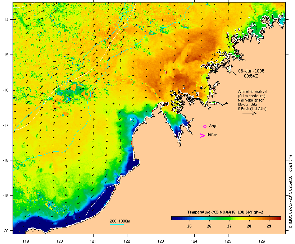Click the 'and velocity for' caption line
Image resolution: width=295 pixels, height=244 pixels.
click(x=251, y=100)
